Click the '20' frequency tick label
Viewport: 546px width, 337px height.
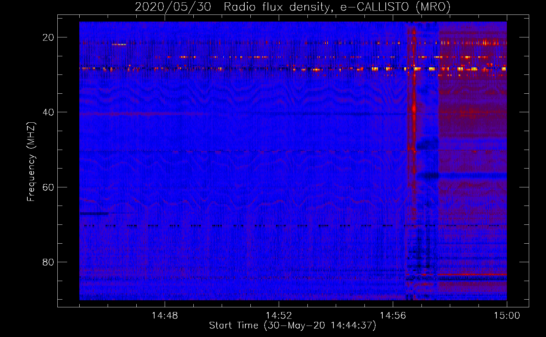(x=48, y=37)
